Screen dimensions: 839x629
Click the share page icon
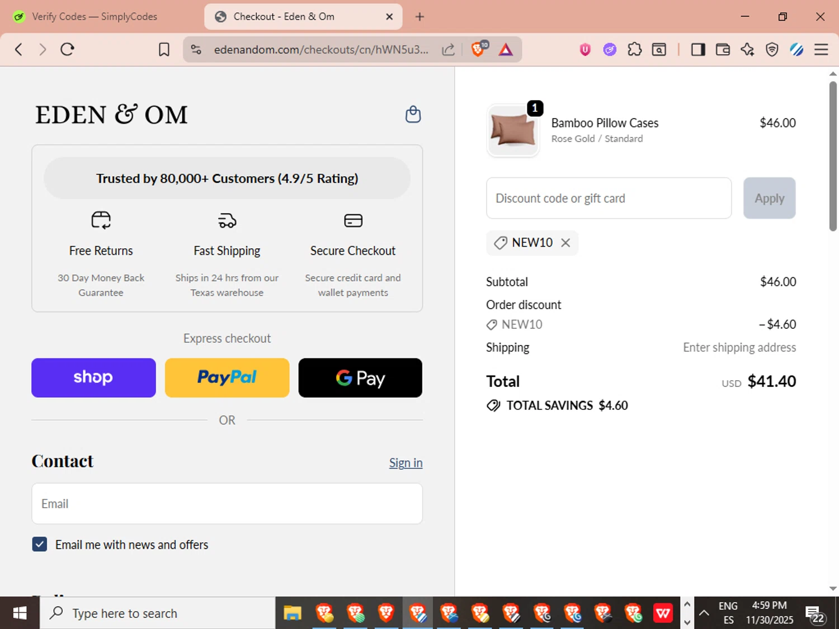(448, 49)
